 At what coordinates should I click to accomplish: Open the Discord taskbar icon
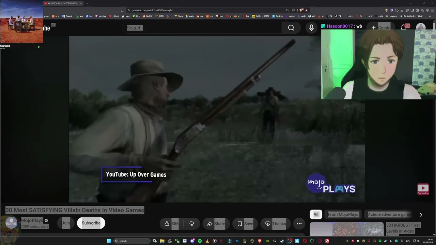[192, 241]
